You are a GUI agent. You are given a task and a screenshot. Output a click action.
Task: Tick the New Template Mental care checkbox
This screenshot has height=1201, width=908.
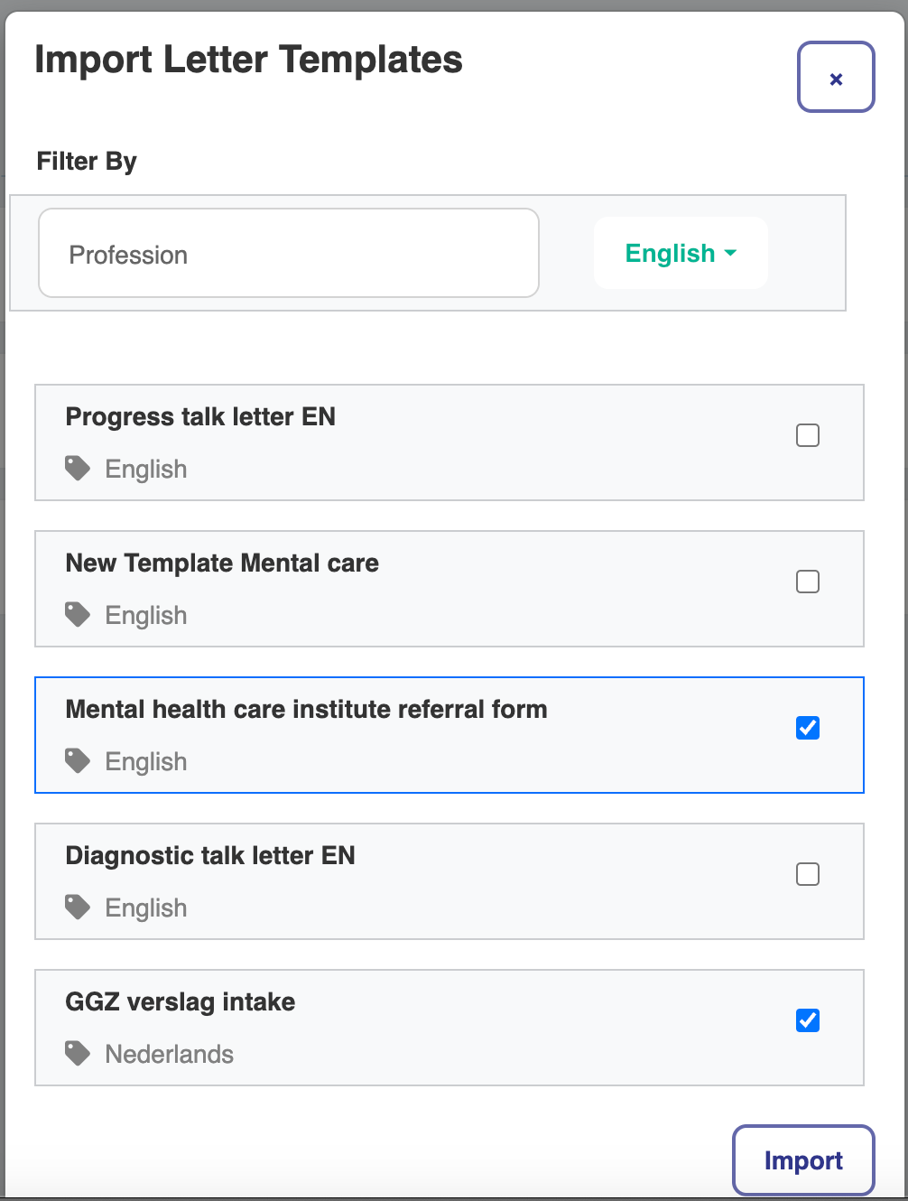(808, 582)
